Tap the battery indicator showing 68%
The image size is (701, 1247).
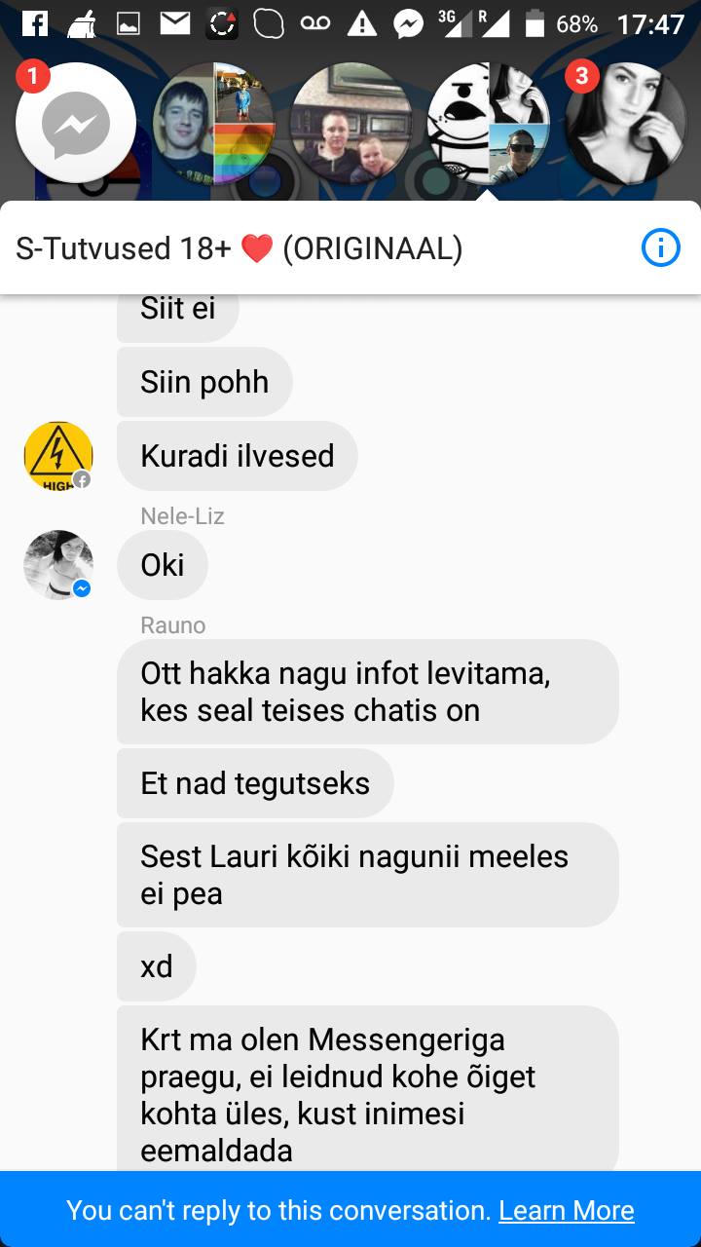[x=535, y=23]
